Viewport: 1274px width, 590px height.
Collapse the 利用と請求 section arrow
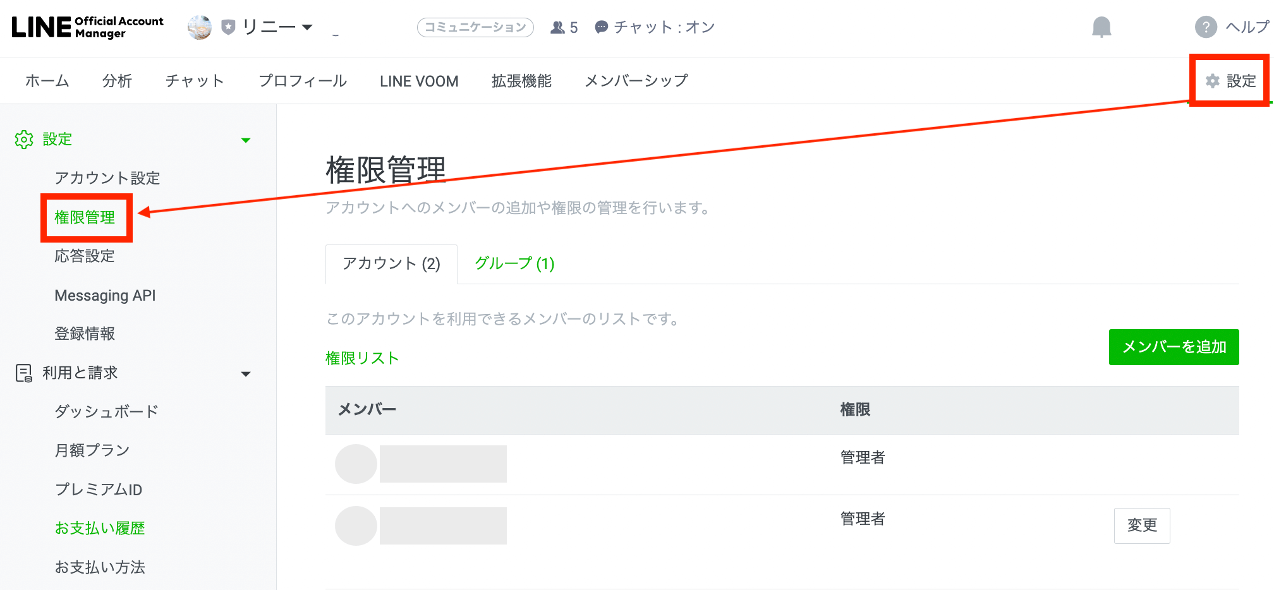pos(246,374)
